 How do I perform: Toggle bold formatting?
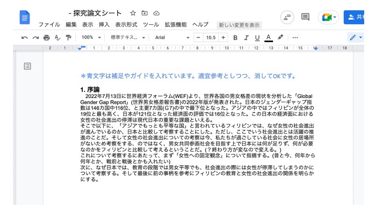235,37
